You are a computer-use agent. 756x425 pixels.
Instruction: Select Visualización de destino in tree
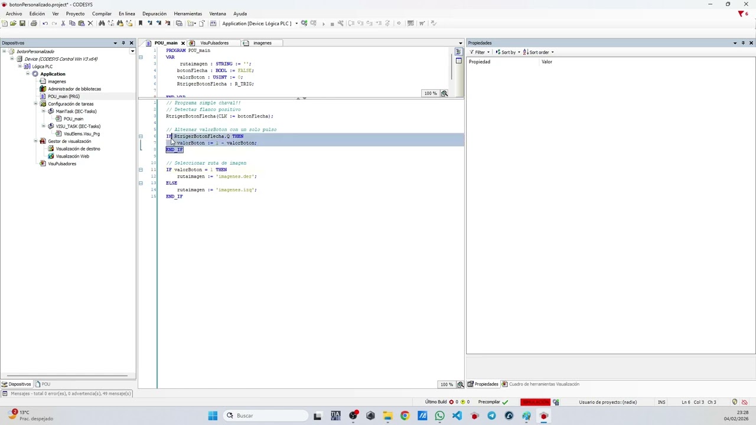[78, 149]
